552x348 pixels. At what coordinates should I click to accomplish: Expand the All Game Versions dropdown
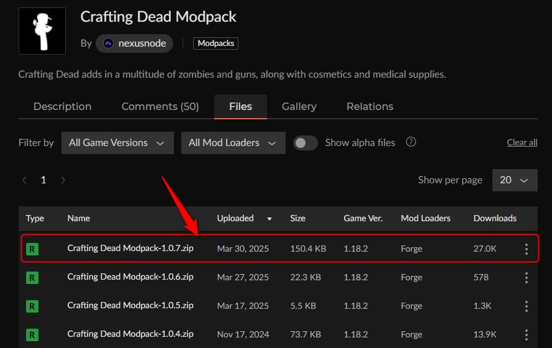point(117,143)
